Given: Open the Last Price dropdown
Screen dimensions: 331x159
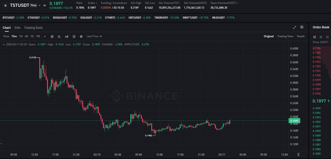Looking at the screenshot, I should tap(94, 36).
